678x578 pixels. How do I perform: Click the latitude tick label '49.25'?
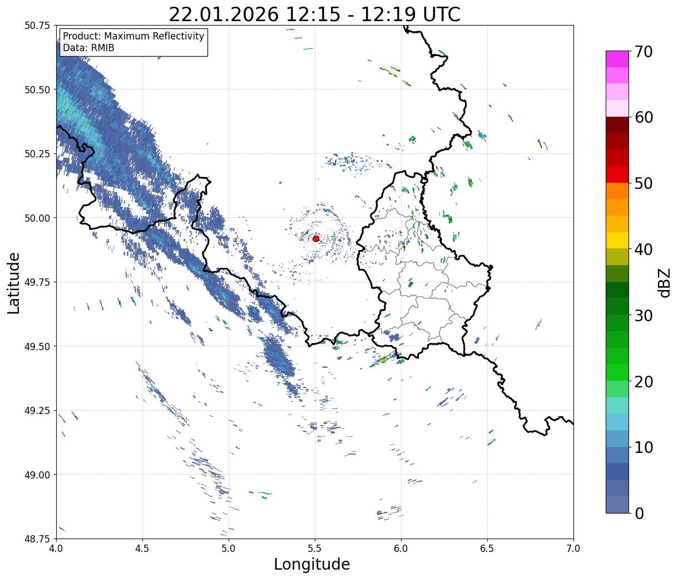37,411
